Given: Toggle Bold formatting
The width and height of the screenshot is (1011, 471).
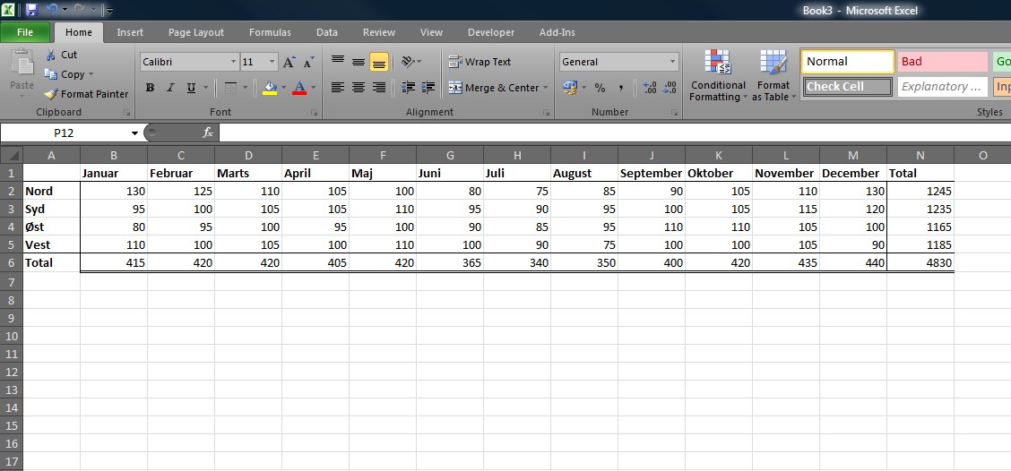Looking at the screenshot, I should pos(150,88).
